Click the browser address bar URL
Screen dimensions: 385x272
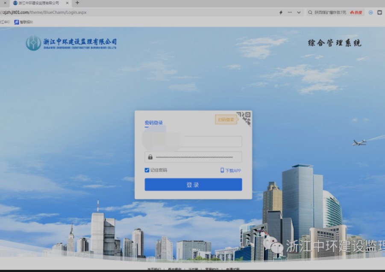pos(44,12)
